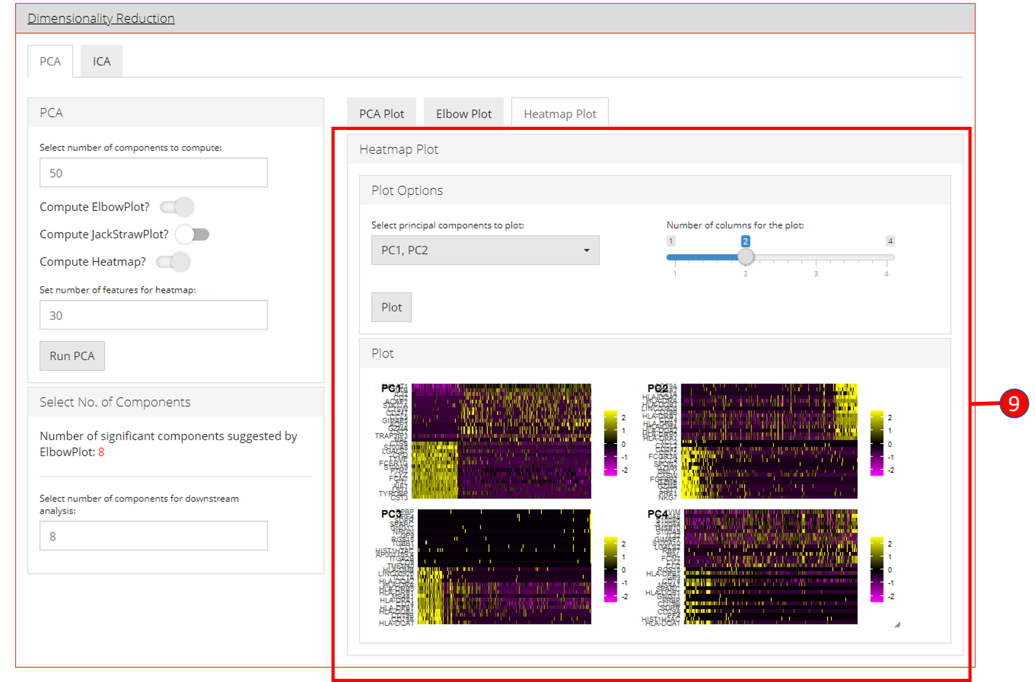Enable the Compute JackStrawPlot switch

[192, 235]
